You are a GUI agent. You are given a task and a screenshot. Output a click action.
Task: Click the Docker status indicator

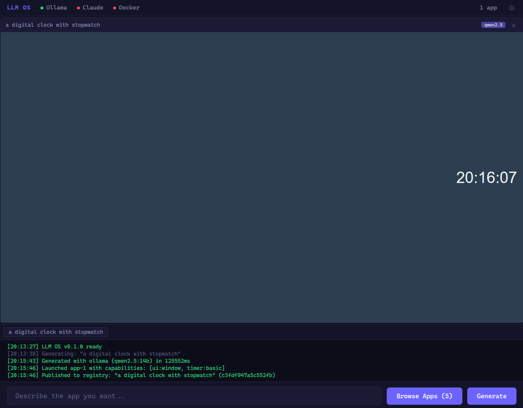[126, 7]
